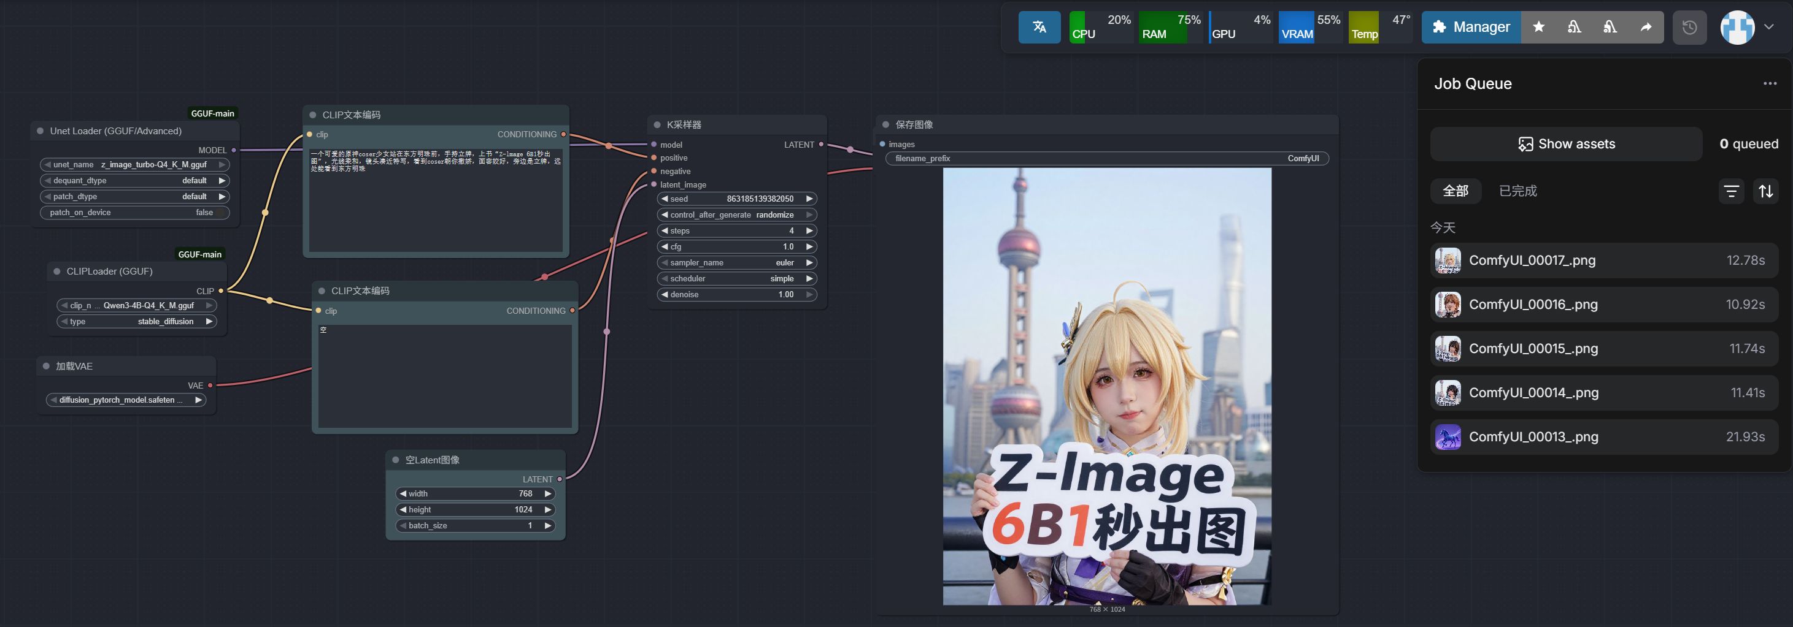Viewport: 1793px width, 627px height.
Task: Select the ComfyUI_00014_.png file name
Action: [1534, 393]
